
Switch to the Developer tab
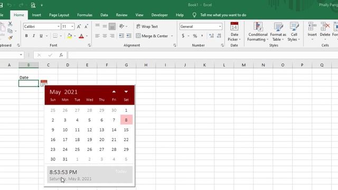(x=159, y=15)
